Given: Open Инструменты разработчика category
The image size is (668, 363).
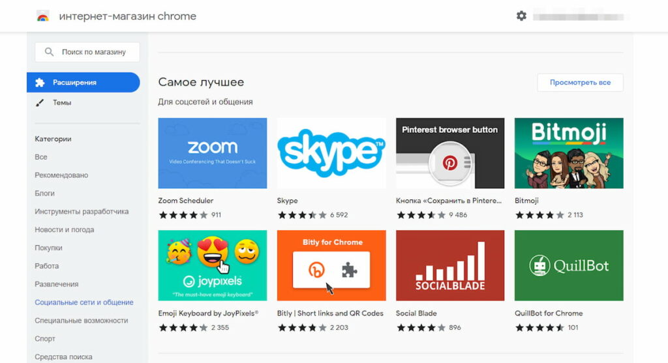Looking at the screenshot, I should point(82,212).
